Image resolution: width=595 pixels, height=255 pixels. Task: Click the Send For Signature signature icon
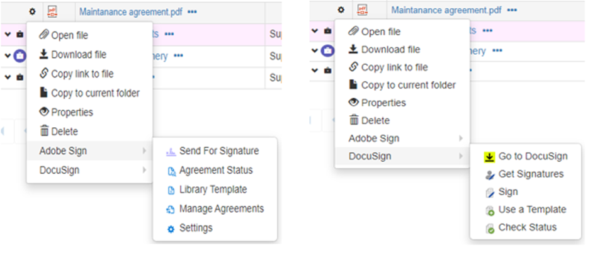pos(171,151)
